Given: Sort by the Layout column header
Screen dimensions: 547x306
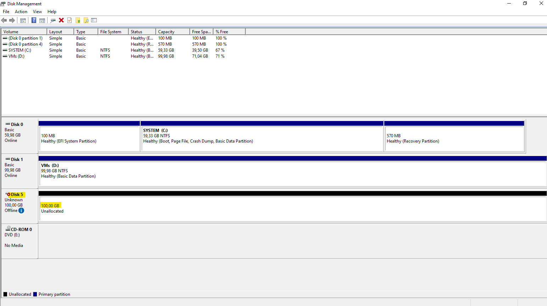Looking at the screenshot, I should (x=60, y=32).
